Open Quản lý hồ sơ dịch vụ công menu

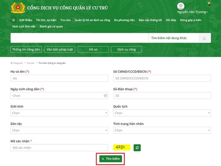pos(92,20)
